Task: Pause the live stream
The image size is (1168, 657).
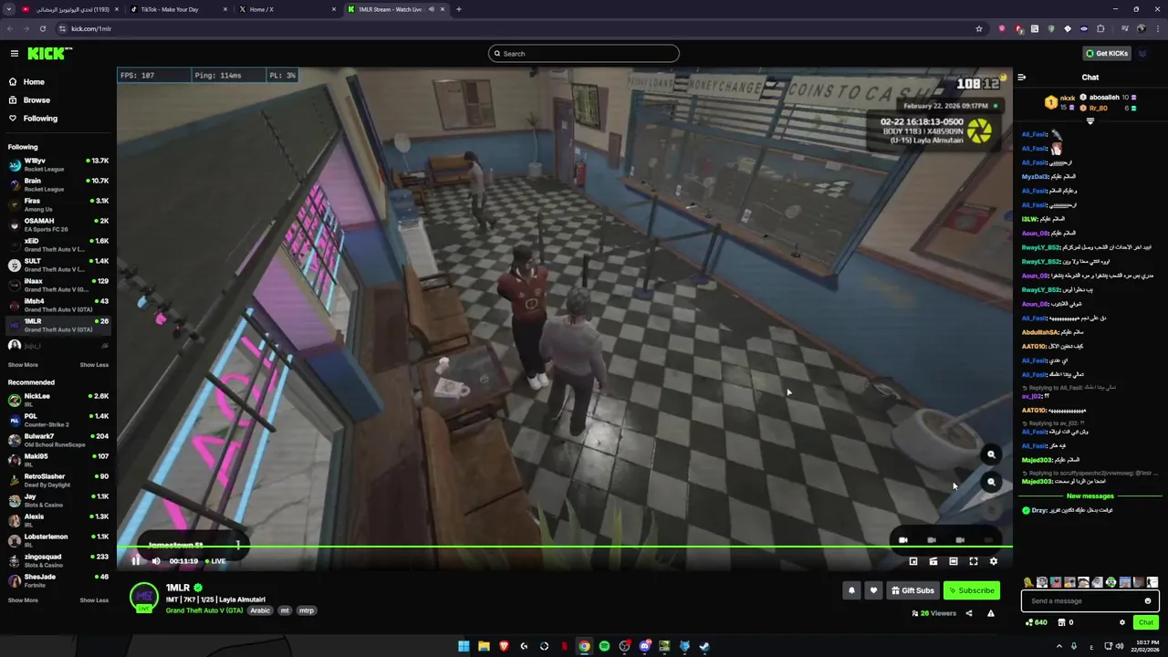Action: tap(136, 561)
